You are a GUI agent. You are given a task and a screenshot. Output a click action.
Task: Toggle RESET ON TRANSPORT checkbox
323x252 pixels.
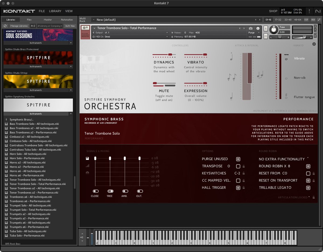[x=308, y=181]
